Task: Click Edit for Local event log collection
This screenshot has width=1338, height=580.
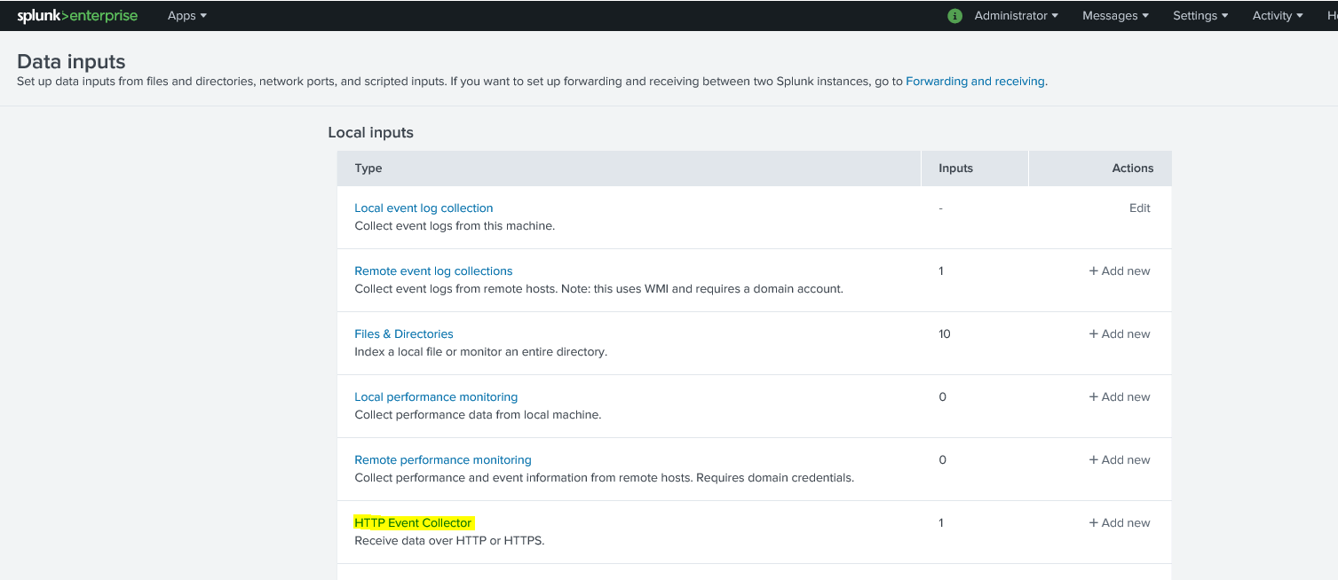Action: (x=1140, y=208)
